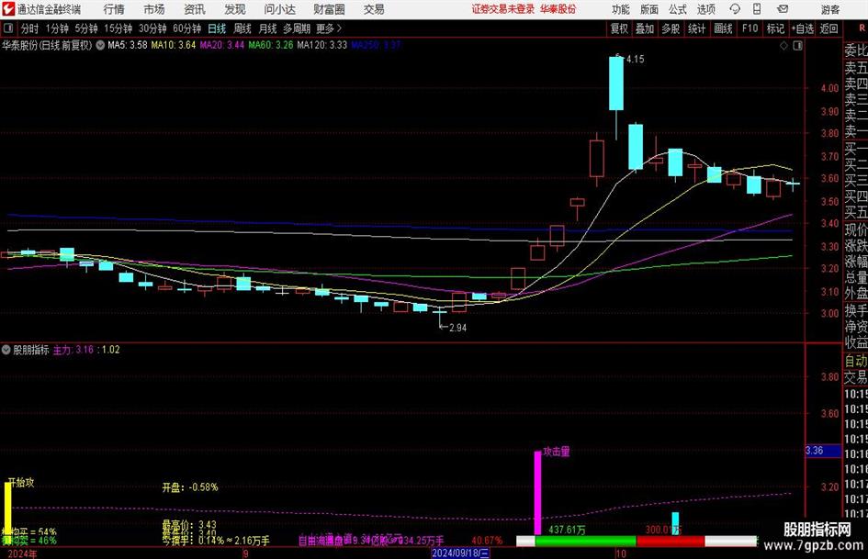Image resolution: width=868 pixels, height=559 pixels.
Task: Click the 返回 back button
Action: [829, 28]
